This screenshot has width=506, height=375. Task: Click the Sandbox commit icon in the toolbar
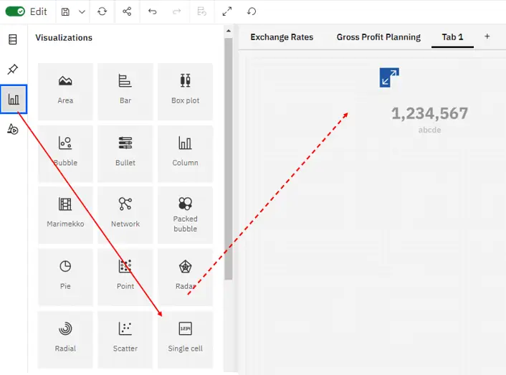(x=201, y=11)
